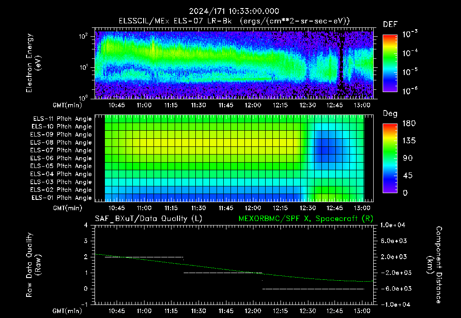Click the 10:45 tick under the energy spectrogram

pos(117,105)
